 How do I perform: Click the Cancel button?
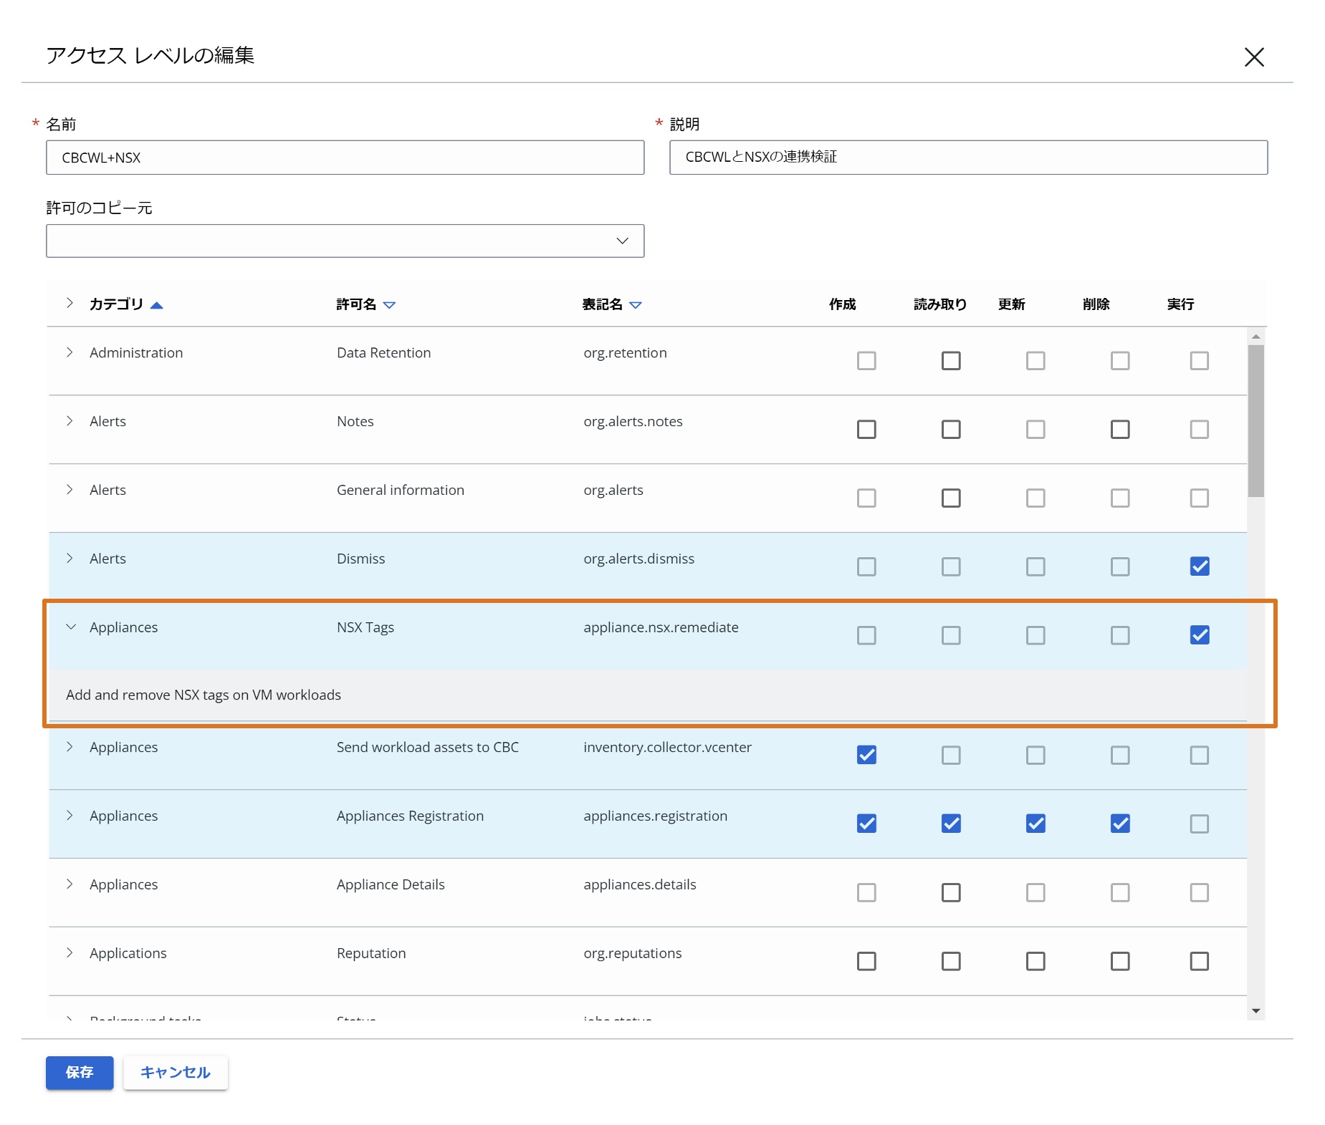[x=175, y=1072]
